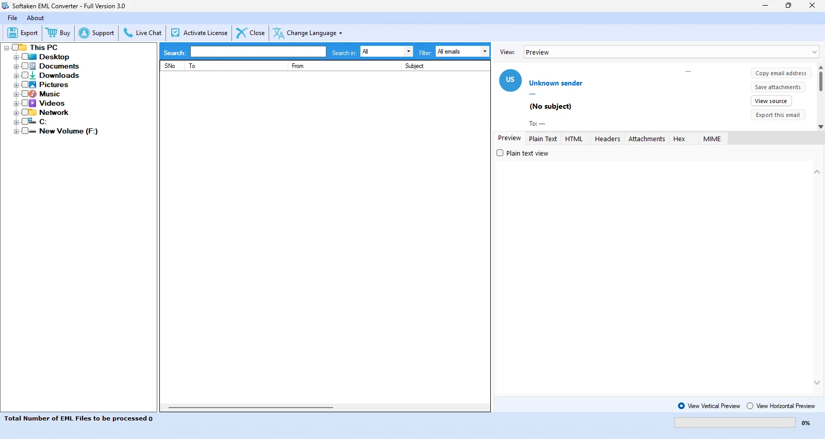The height and width of the screenshot is (439, 825).
Task: Open the Search in dropdown
Action: (387, 52)
